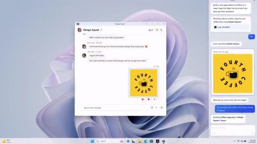The height and width of the screenshot is (144, 257).
Task: Open the Windows Start menu
Action: pos(92,141)
